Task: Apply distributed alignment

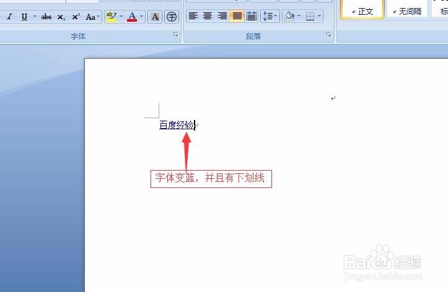Action: [252, 16]
